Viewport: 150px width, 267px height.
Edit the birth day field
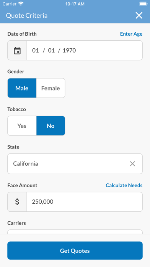(51, 51)
